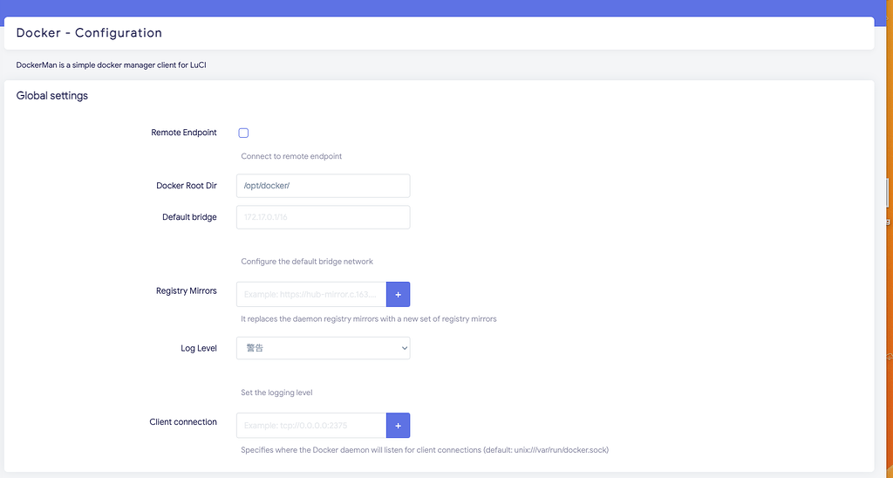Click the Global settings section heading
This screenshot has width=893, height=478.
(52, 96)
